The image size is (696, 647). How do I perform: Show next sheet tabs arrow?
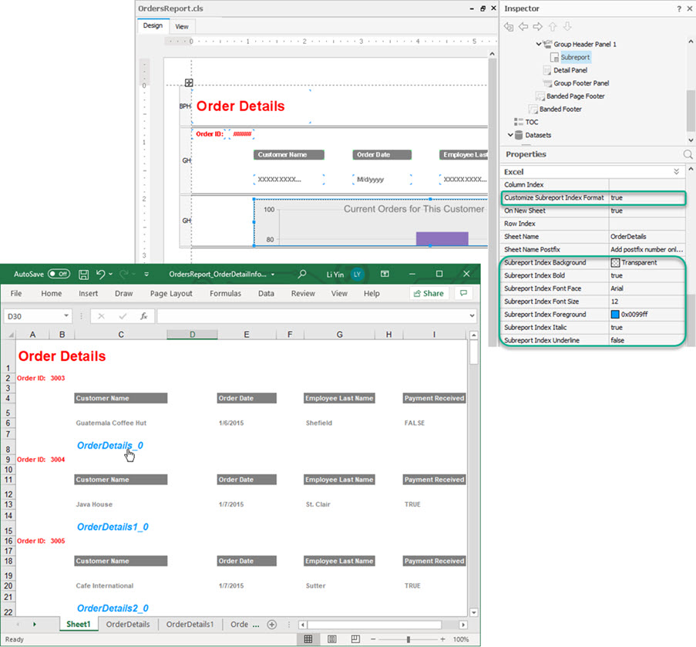point(34,625)
